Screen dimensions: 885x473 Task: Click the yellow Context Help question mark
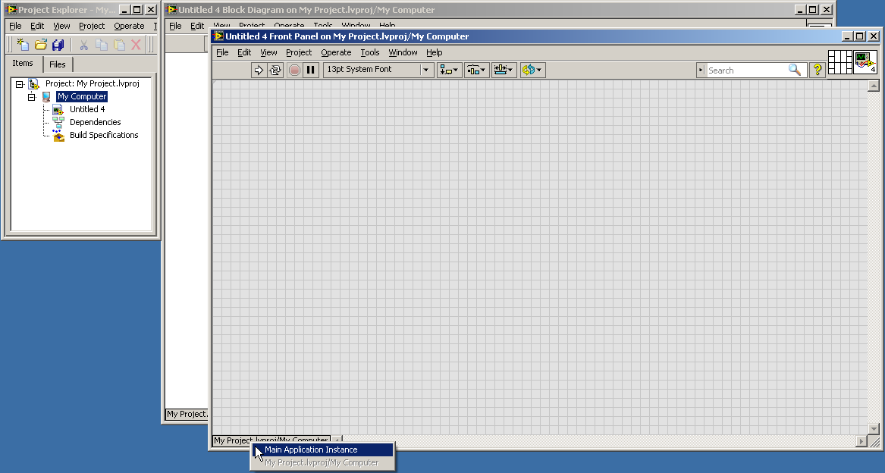pos(817,70)
